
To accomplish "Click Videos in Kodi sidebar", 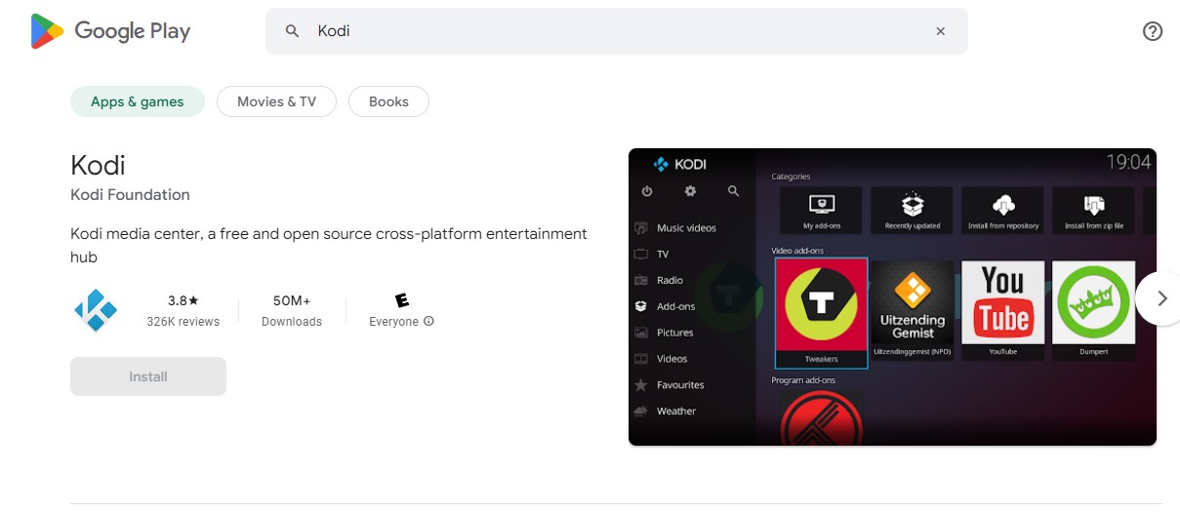I will tap(661, 359).
